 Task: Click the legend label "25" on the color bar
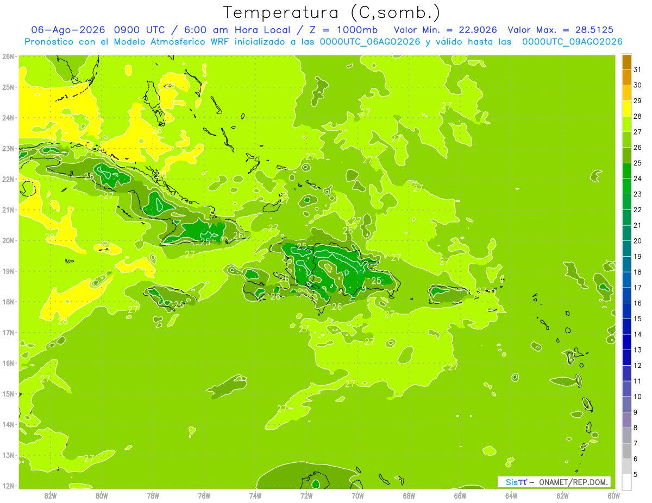pyautogui.click(x=638, y=163)
